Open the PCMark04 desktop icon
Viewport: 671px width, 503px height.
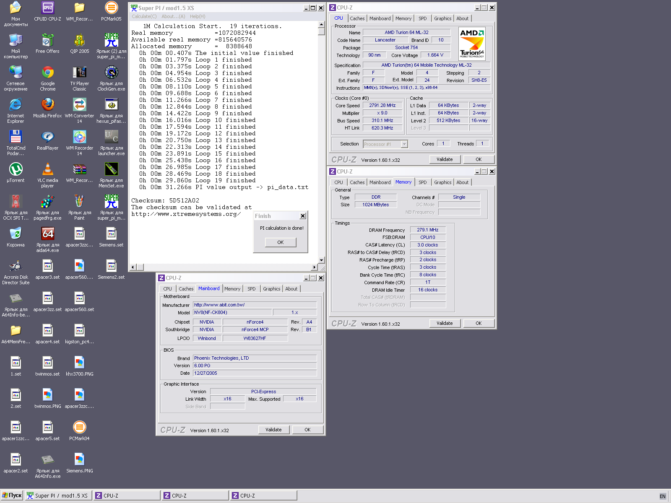(x=79, y=430)
